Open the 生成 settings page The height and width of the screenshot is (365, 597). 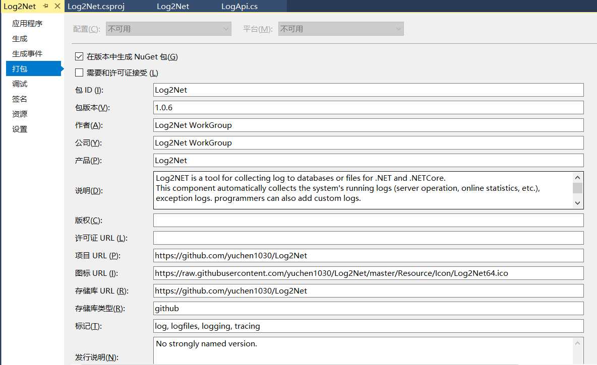20,39
